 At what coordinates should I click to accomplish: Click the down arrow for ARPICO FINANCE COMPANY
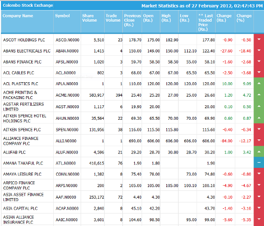[259, 185]
